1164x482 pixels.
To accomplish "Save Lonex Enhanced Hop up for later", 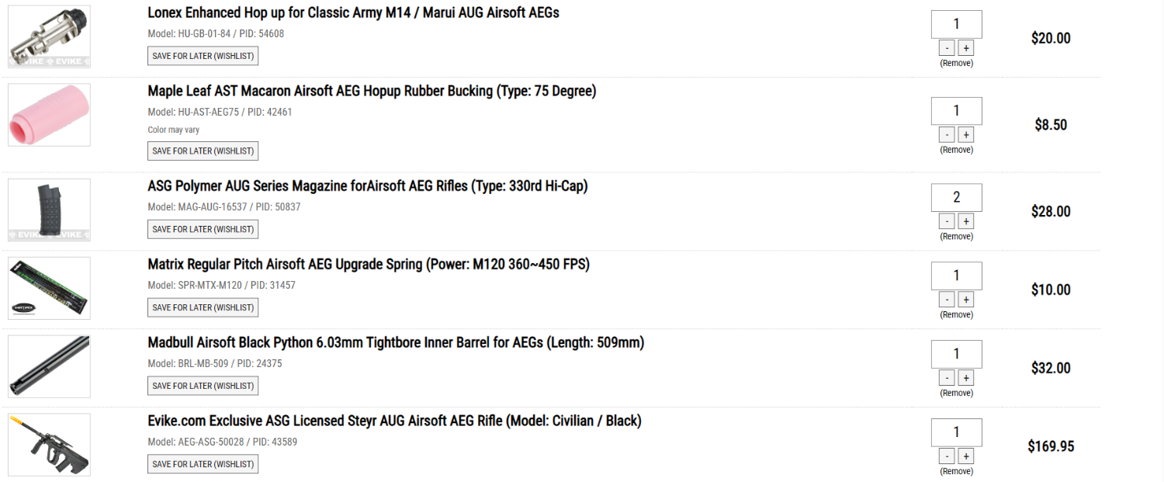I will 203,56.
